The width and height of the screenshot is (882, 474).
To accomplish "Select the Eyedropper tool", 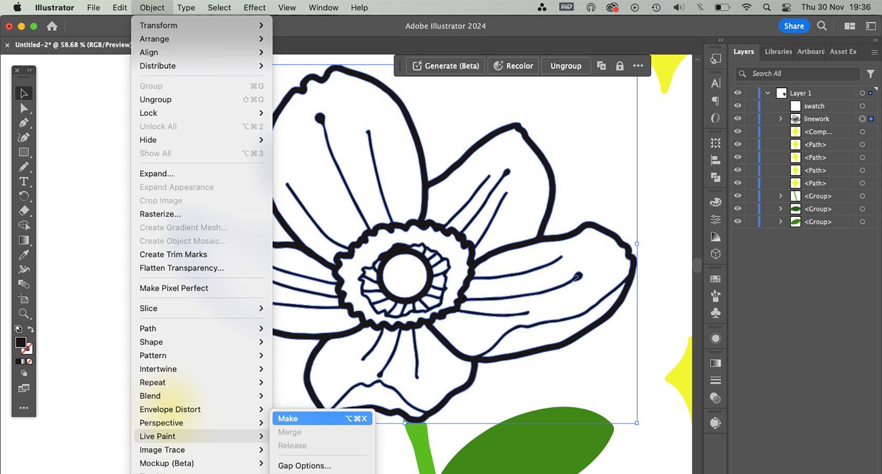I will tap(24, 255).
